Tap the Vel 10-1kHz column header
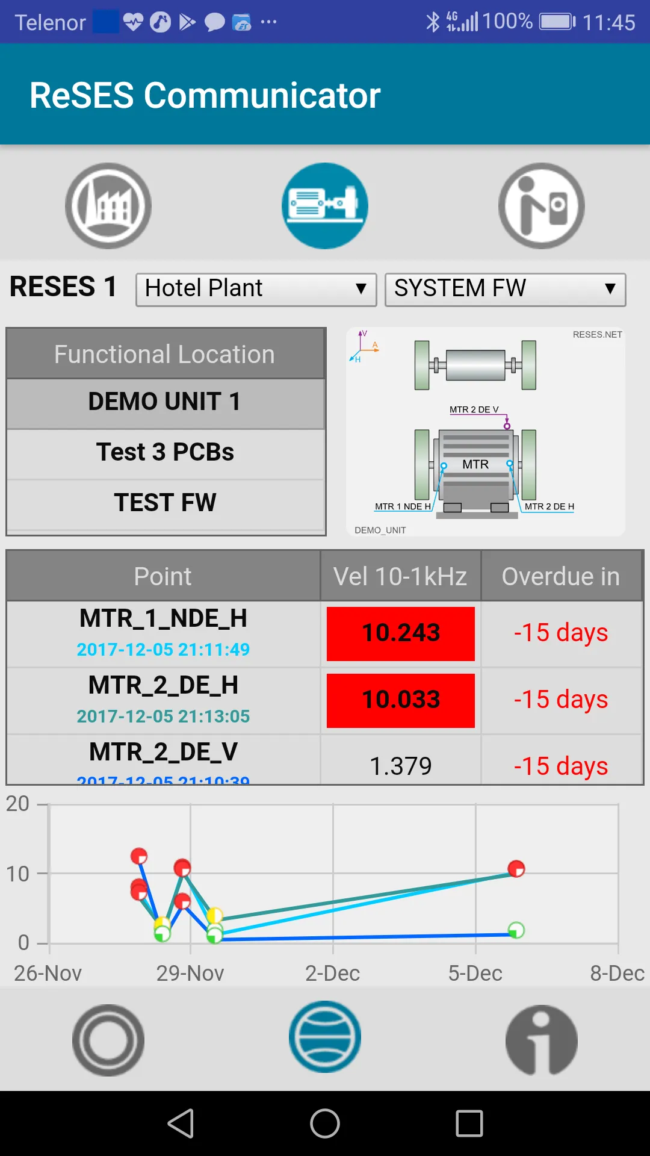 point(400,576)
